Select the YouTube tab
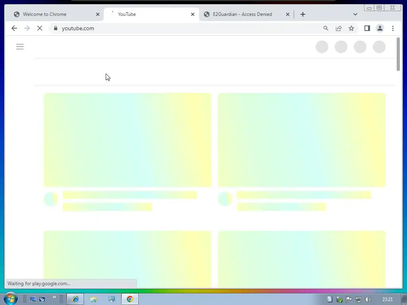The height and width of the screenshot is (305, 407). tap(151, 14)
